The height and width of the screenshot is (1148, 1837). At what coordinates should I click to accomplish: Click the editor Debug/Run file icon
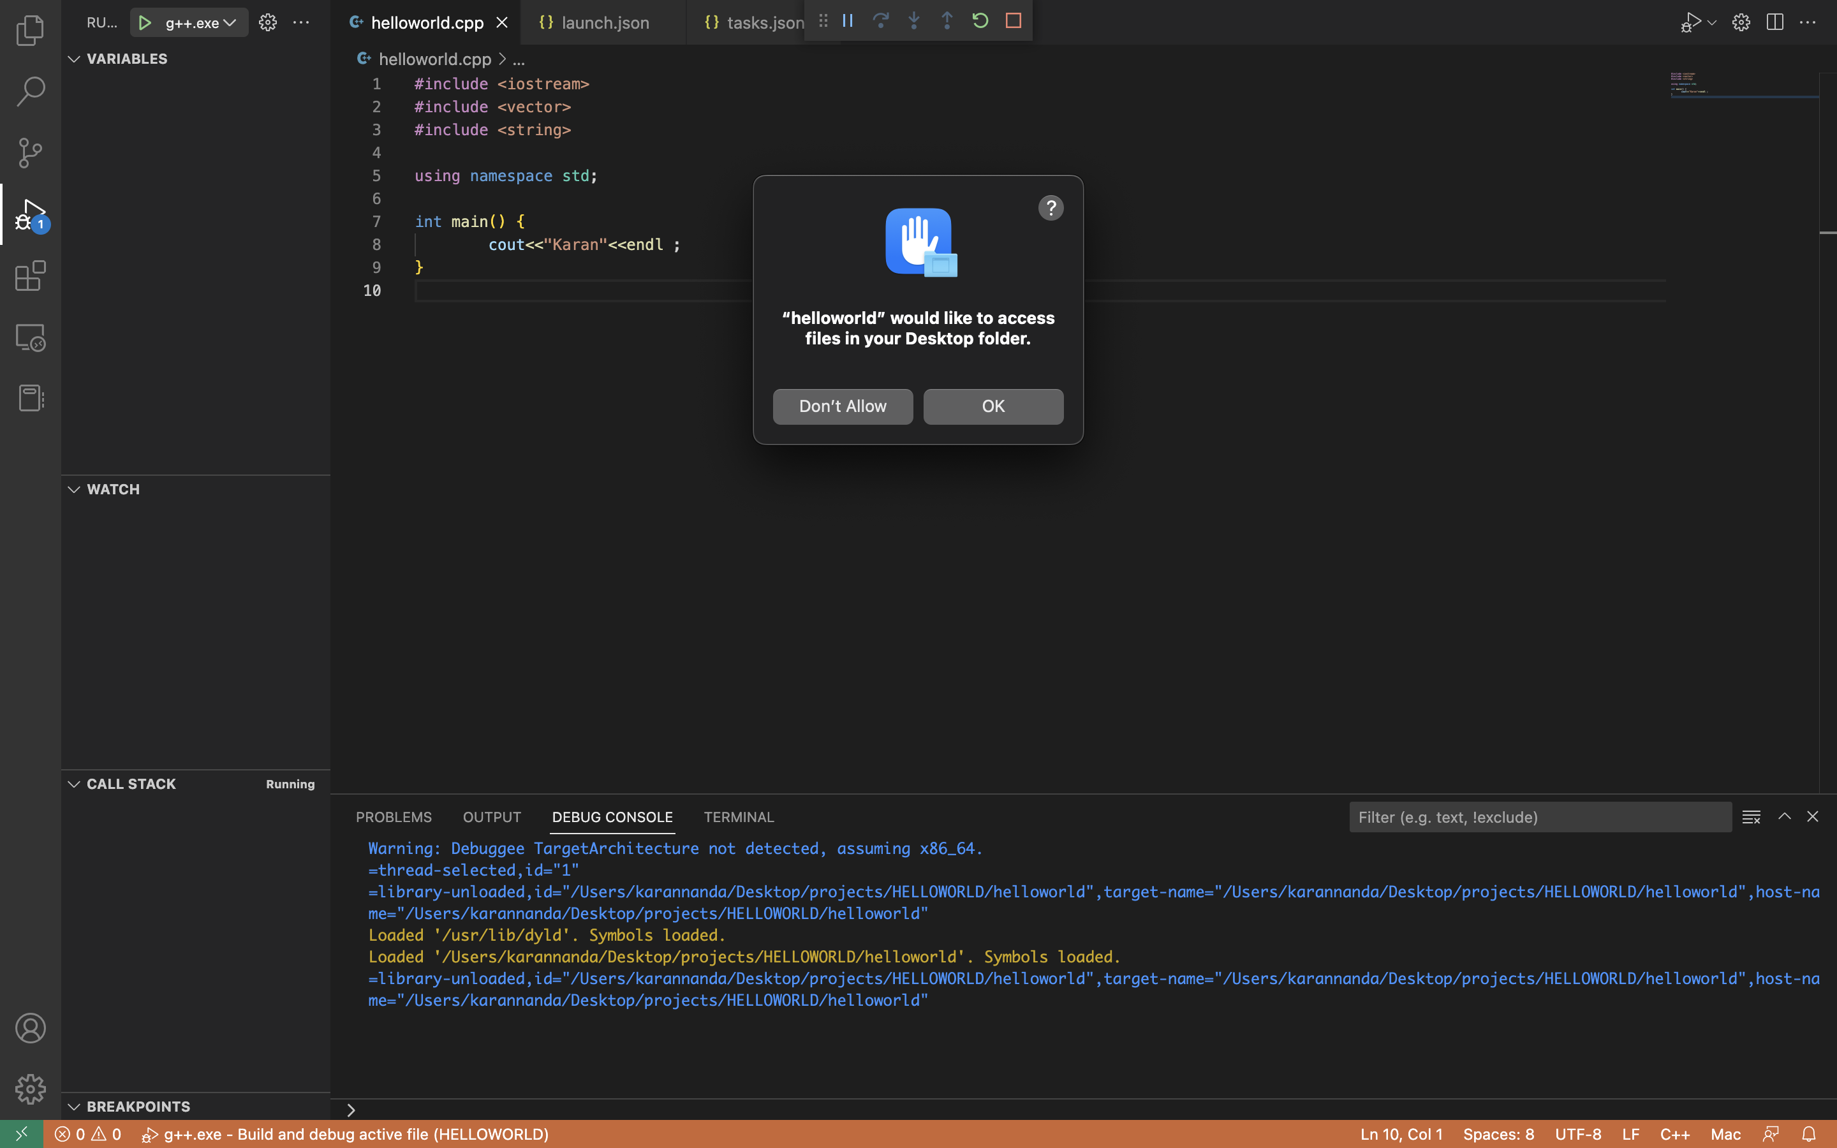point(1690,23)
